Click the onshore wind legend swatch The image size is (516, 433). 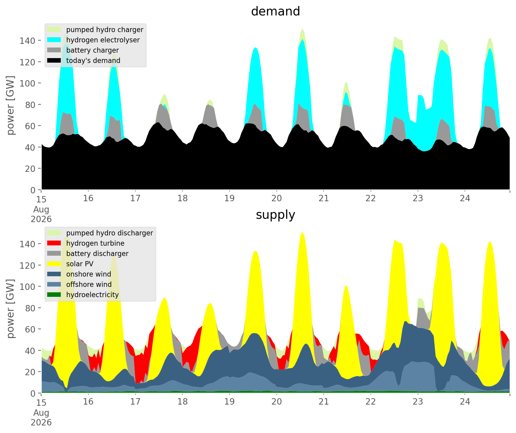(x=54, y=274)
